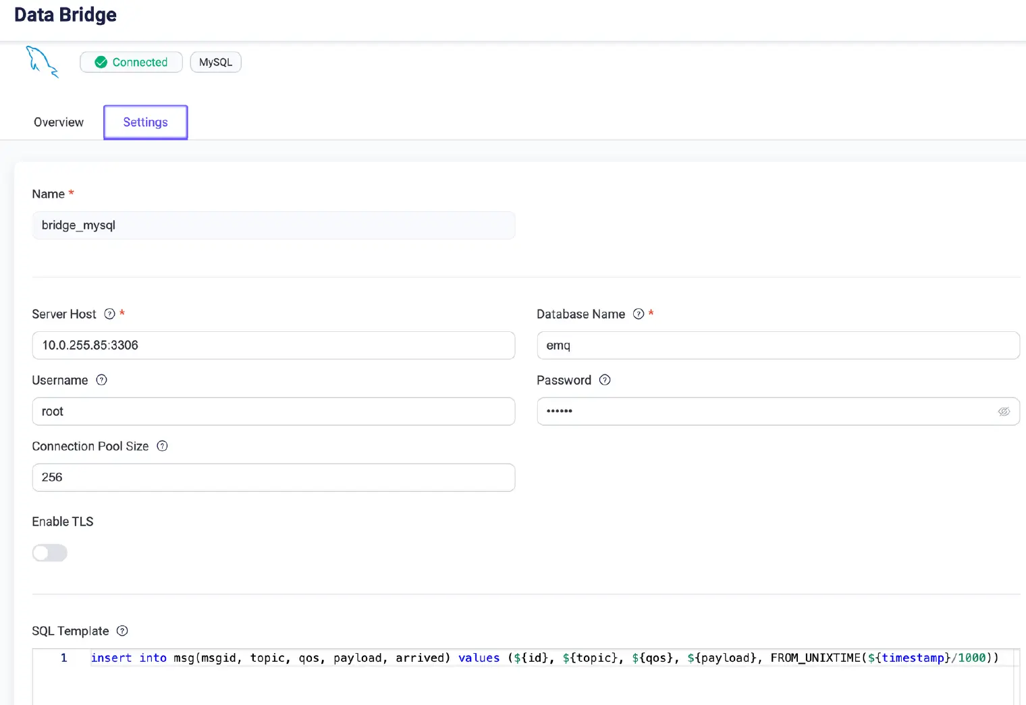This screenshot has height=705, width=1026.
Task: Open the SQL Template help icon
Action: (122, 631)
